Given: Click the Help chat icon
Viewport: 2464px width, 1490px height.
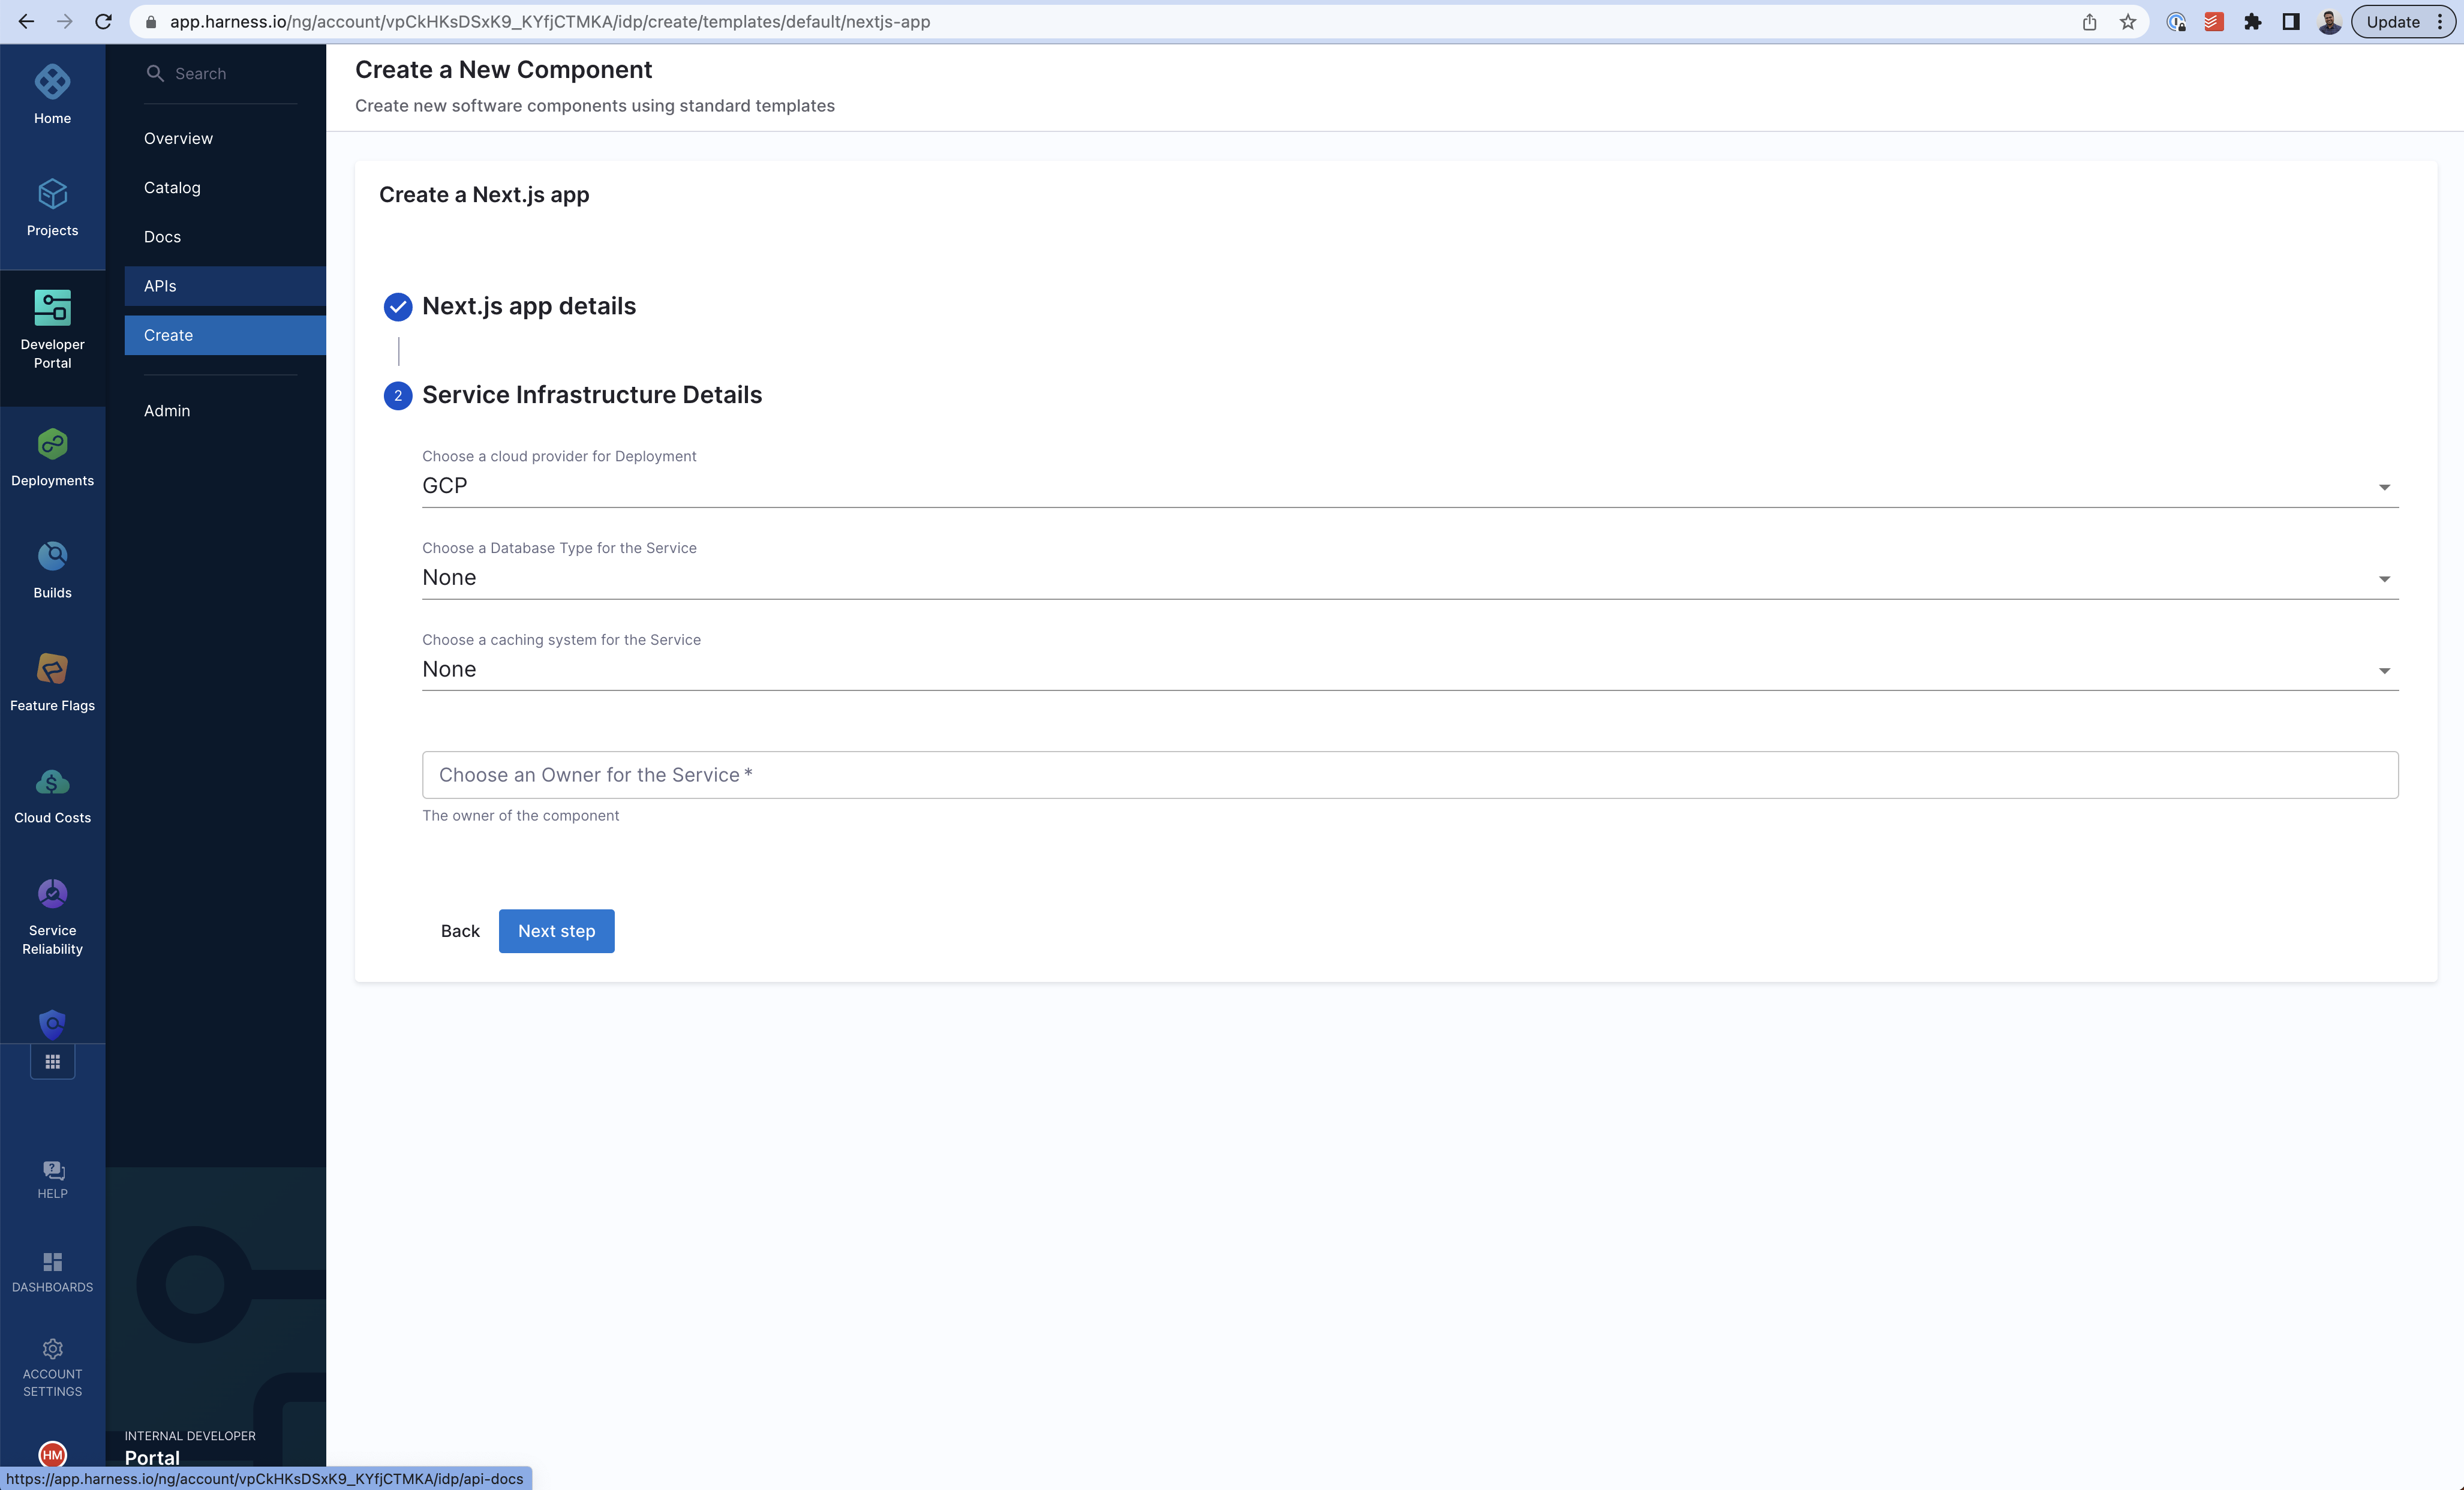Looking at the screenshot, I should pyautogui.click(x=52, y=1171).
